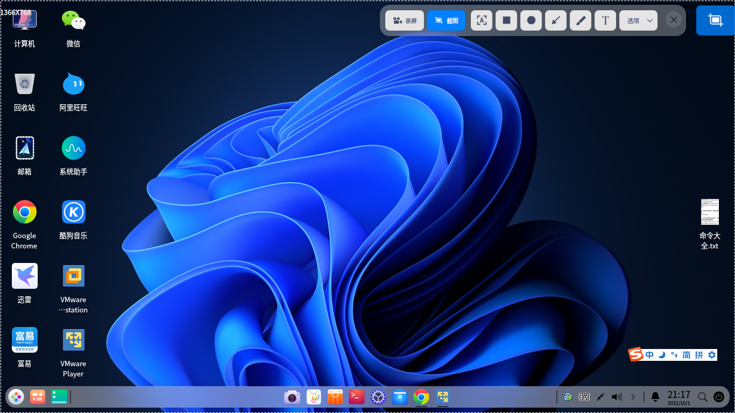Click the Sogou 拼 pinyin mode switch
The height and width of the screenshot is (413, 735).
(699, 355)
